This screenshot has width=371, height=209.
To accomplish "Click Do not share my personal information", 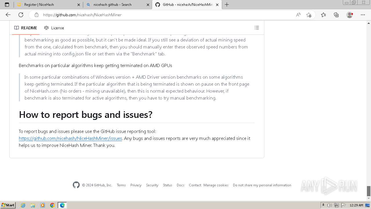I will (x=262, y=185).
